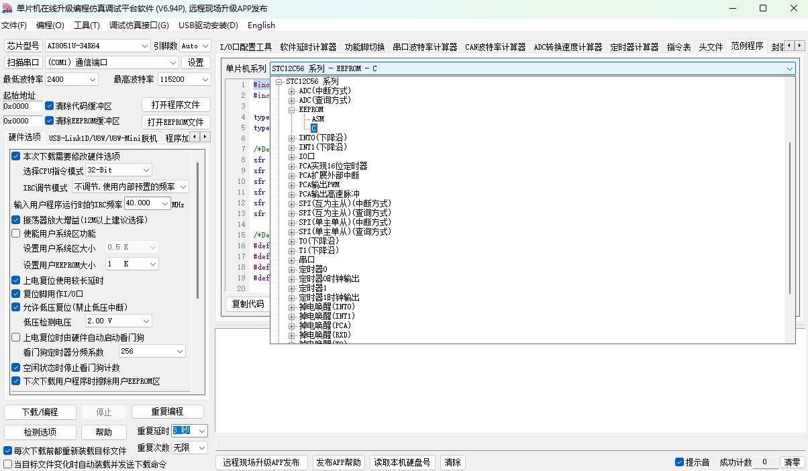Click the 打开程序文件 button
This screenshot has width=808, height=471.
[x=176, y=105]
